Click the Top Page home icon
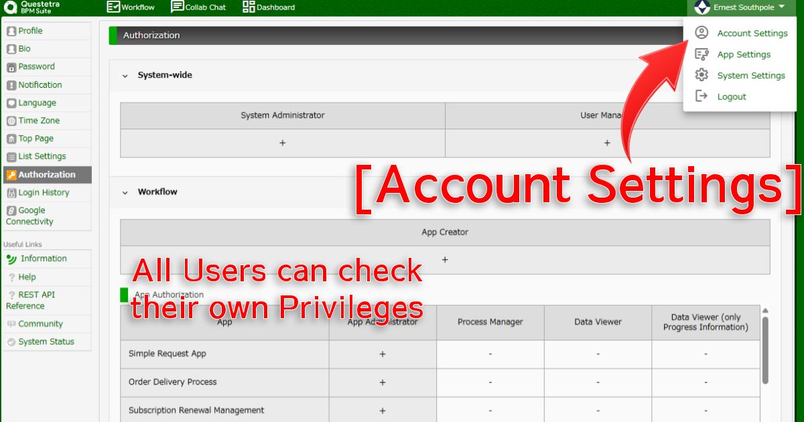804x422 pixels. click(x=11, y=139)
